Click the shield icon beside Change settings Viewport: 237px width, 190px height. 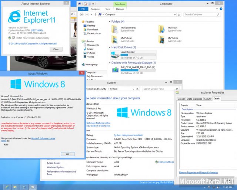156,162
